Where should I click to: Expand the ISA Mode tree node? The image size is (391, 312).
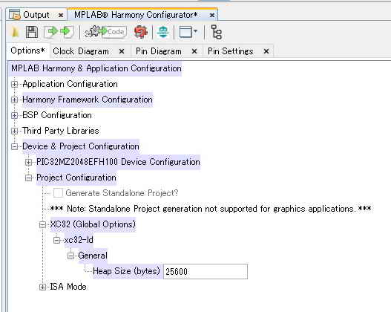(x=42, y=287)
